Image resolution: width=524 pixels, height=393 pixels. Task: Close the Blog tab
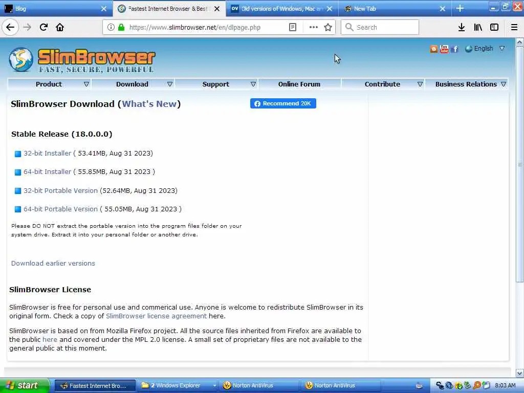(104, 9)
